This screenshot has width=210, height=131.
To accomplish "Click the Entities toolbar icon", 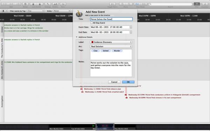I will click(55, 4).
